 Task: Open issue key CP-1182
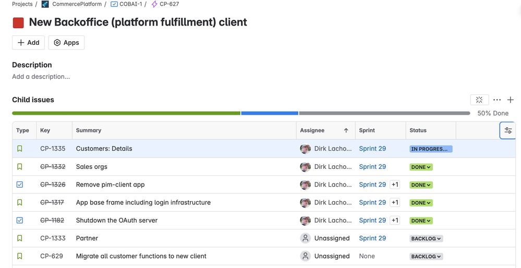pyautogui.click(x=52, y=220)
